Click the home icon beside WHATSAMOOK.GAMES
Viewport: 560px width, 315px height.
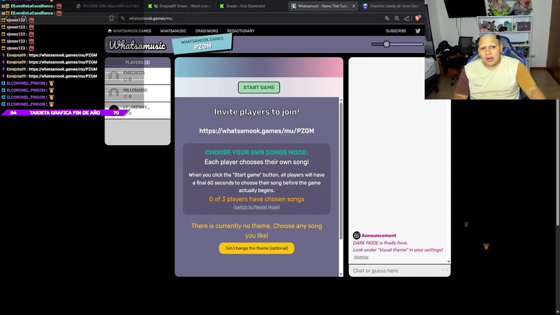tap(110, 31)
